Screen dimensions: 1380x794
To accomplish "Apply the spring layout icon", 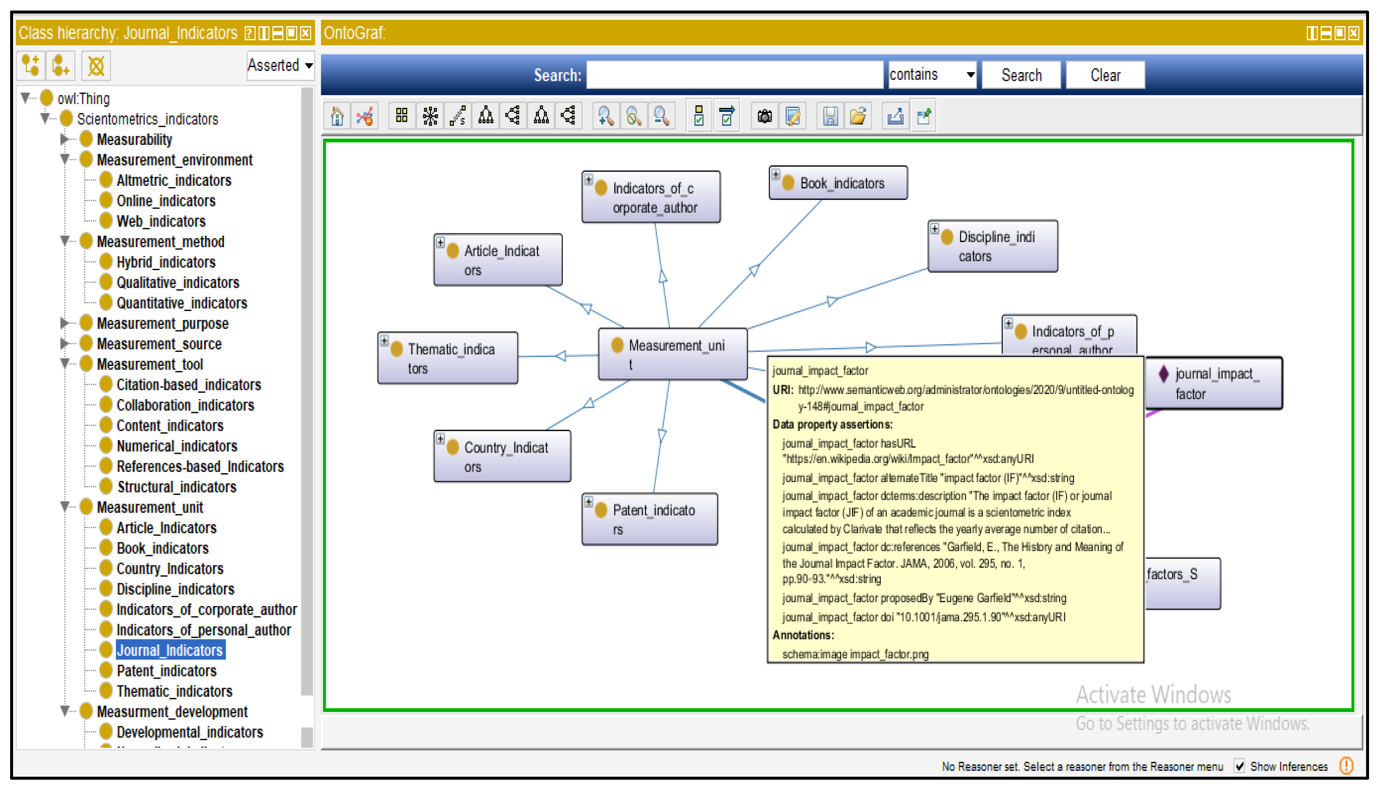I will [457, 116].
